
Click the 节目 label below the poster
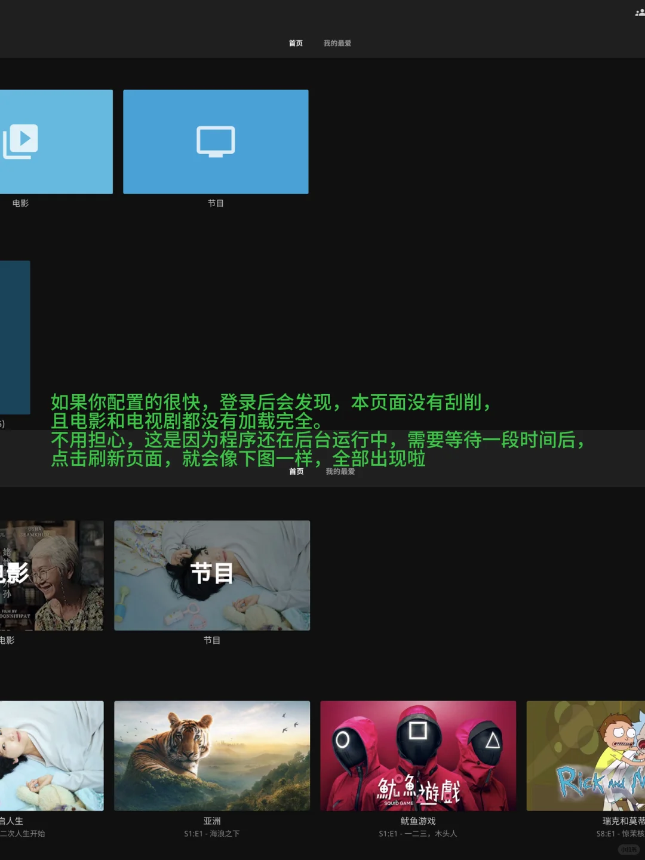tap(212, 640)
